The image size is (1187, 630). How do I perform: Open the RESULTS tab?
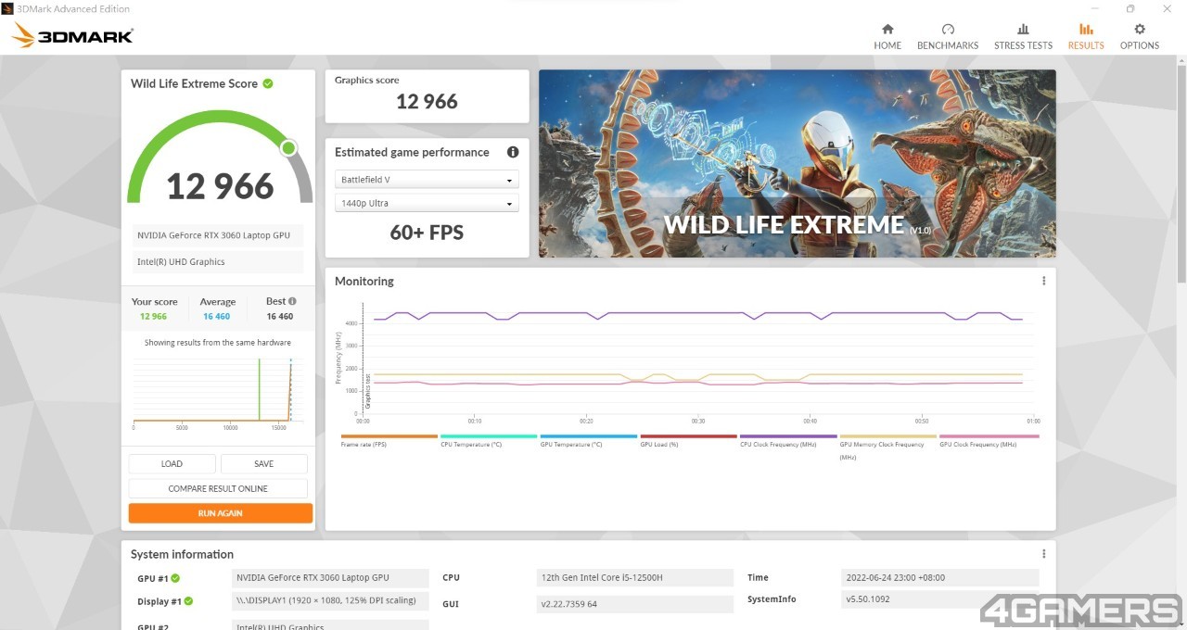[1086, 36]
